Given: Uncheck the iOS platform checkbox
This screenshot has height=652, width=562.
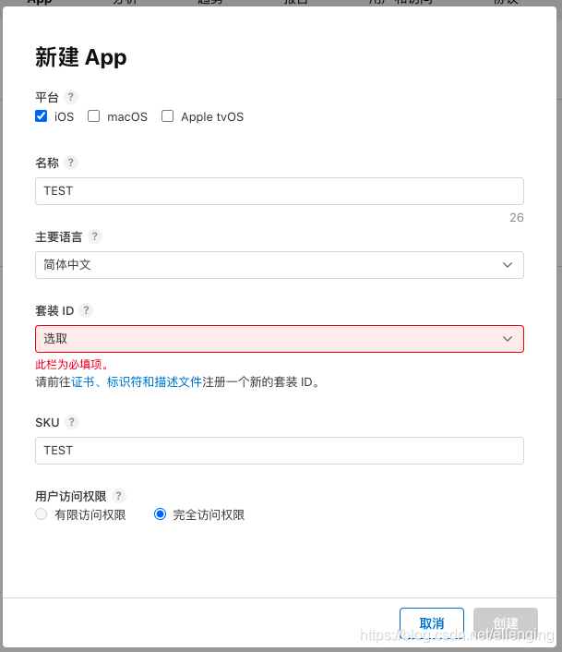Looking at the screenshot, I should point(42,116).
